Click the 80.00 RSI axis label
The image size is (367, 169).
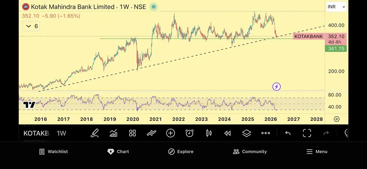335,95
